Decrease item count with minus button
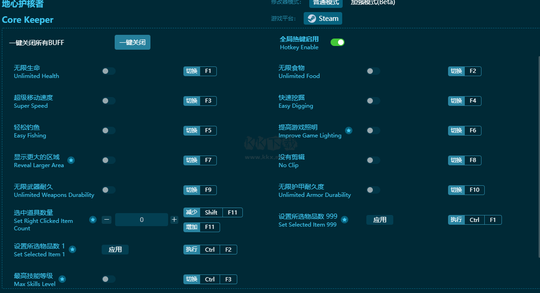The image size is (540, 293). tap(106, 220)
